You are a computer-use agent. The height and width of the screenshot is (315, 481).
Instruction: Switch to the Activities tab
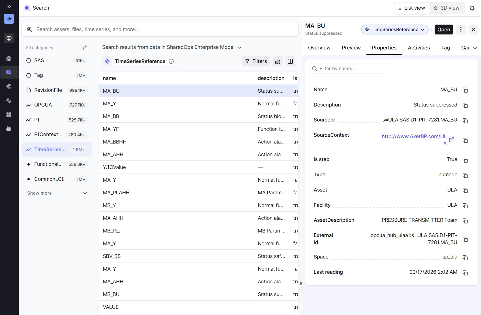(x=419, y=48)
